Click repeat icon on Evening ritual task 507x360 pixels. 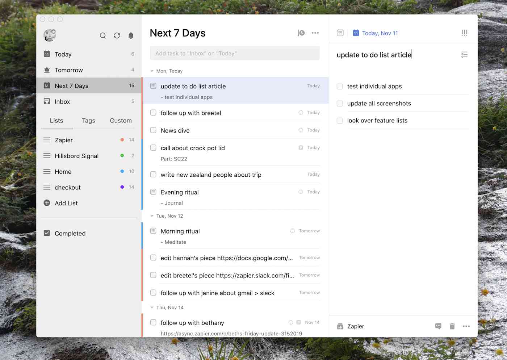point(301,192)
